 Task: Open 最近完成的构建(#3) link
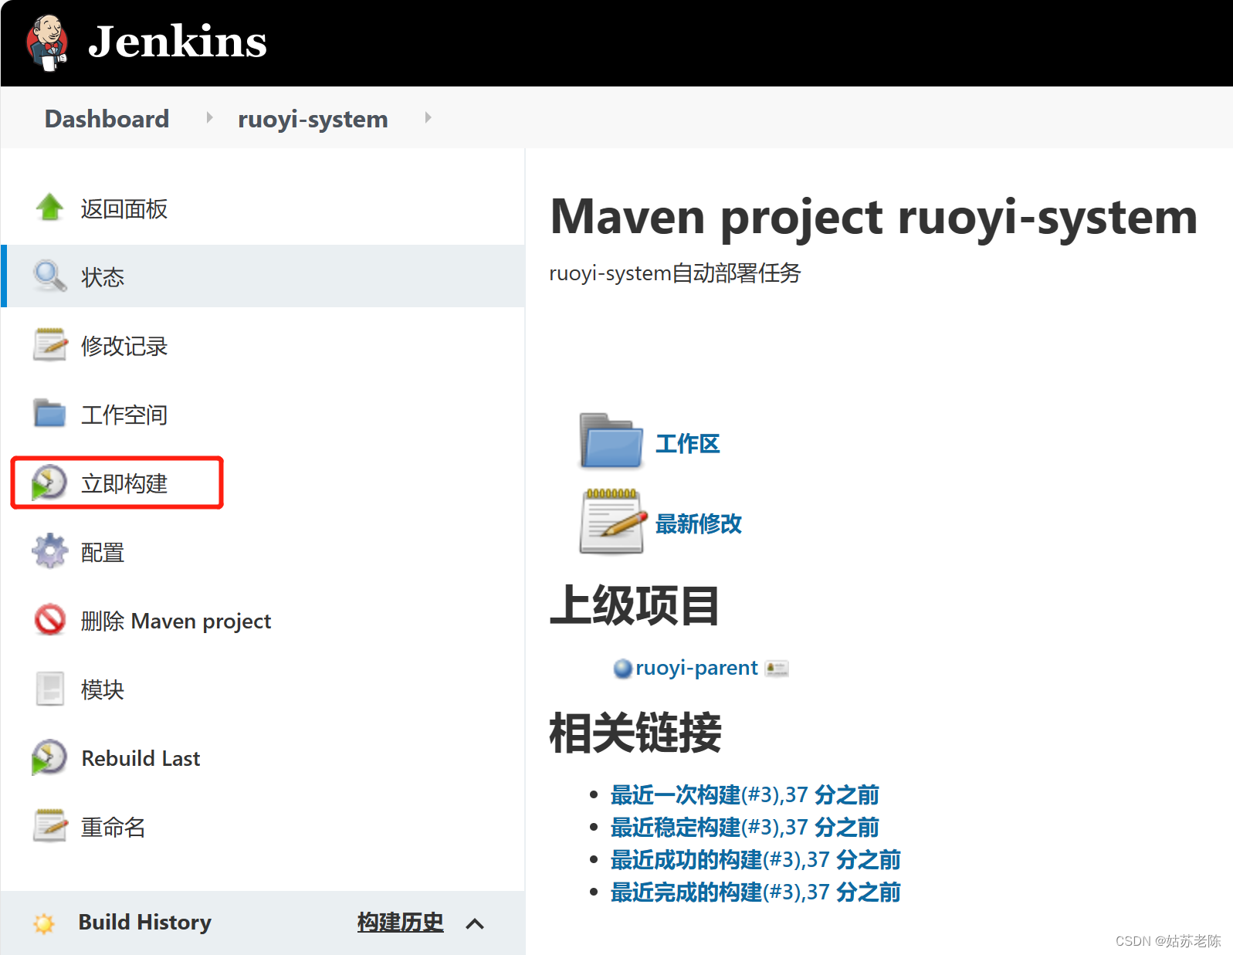[x=756, y=892]
